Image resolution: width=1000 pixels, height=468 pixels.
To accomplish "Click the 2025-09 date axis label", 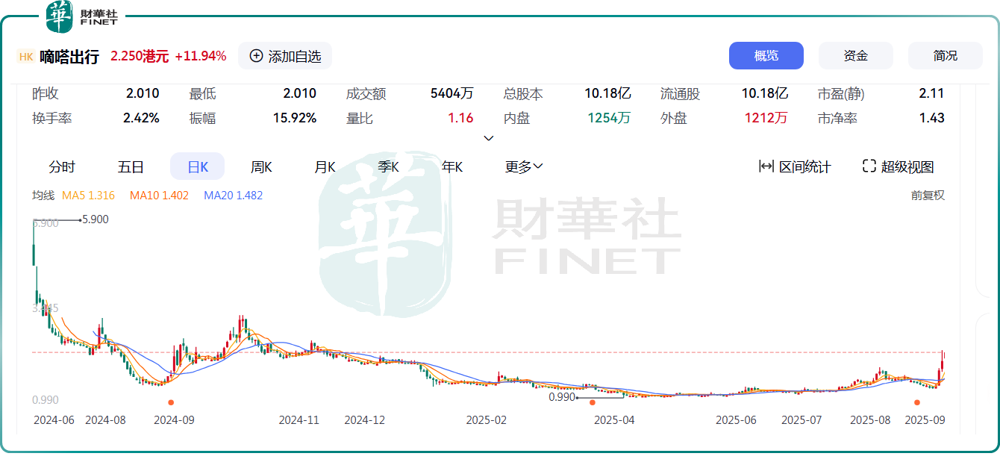I will click(925, 420).
